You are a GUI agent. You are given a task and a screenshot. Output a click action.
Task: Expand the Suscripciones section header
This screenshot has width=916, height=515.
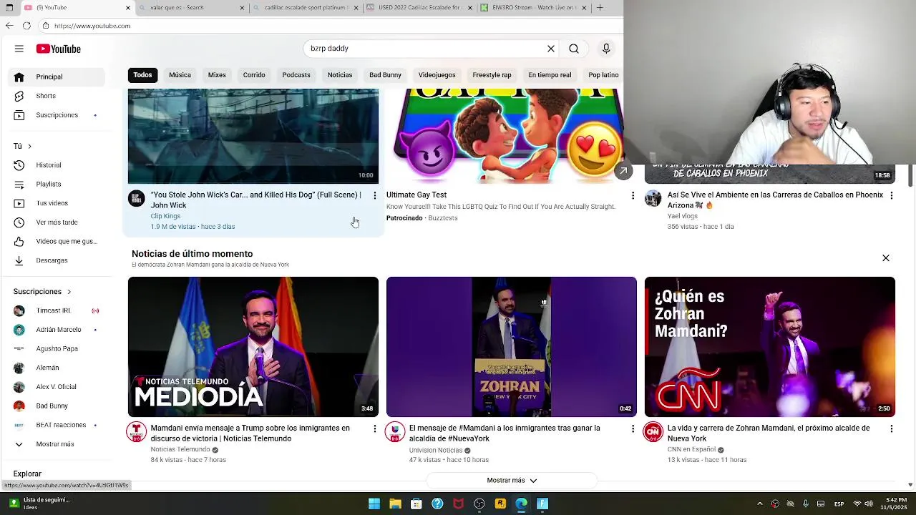click(x=42, y=292)
